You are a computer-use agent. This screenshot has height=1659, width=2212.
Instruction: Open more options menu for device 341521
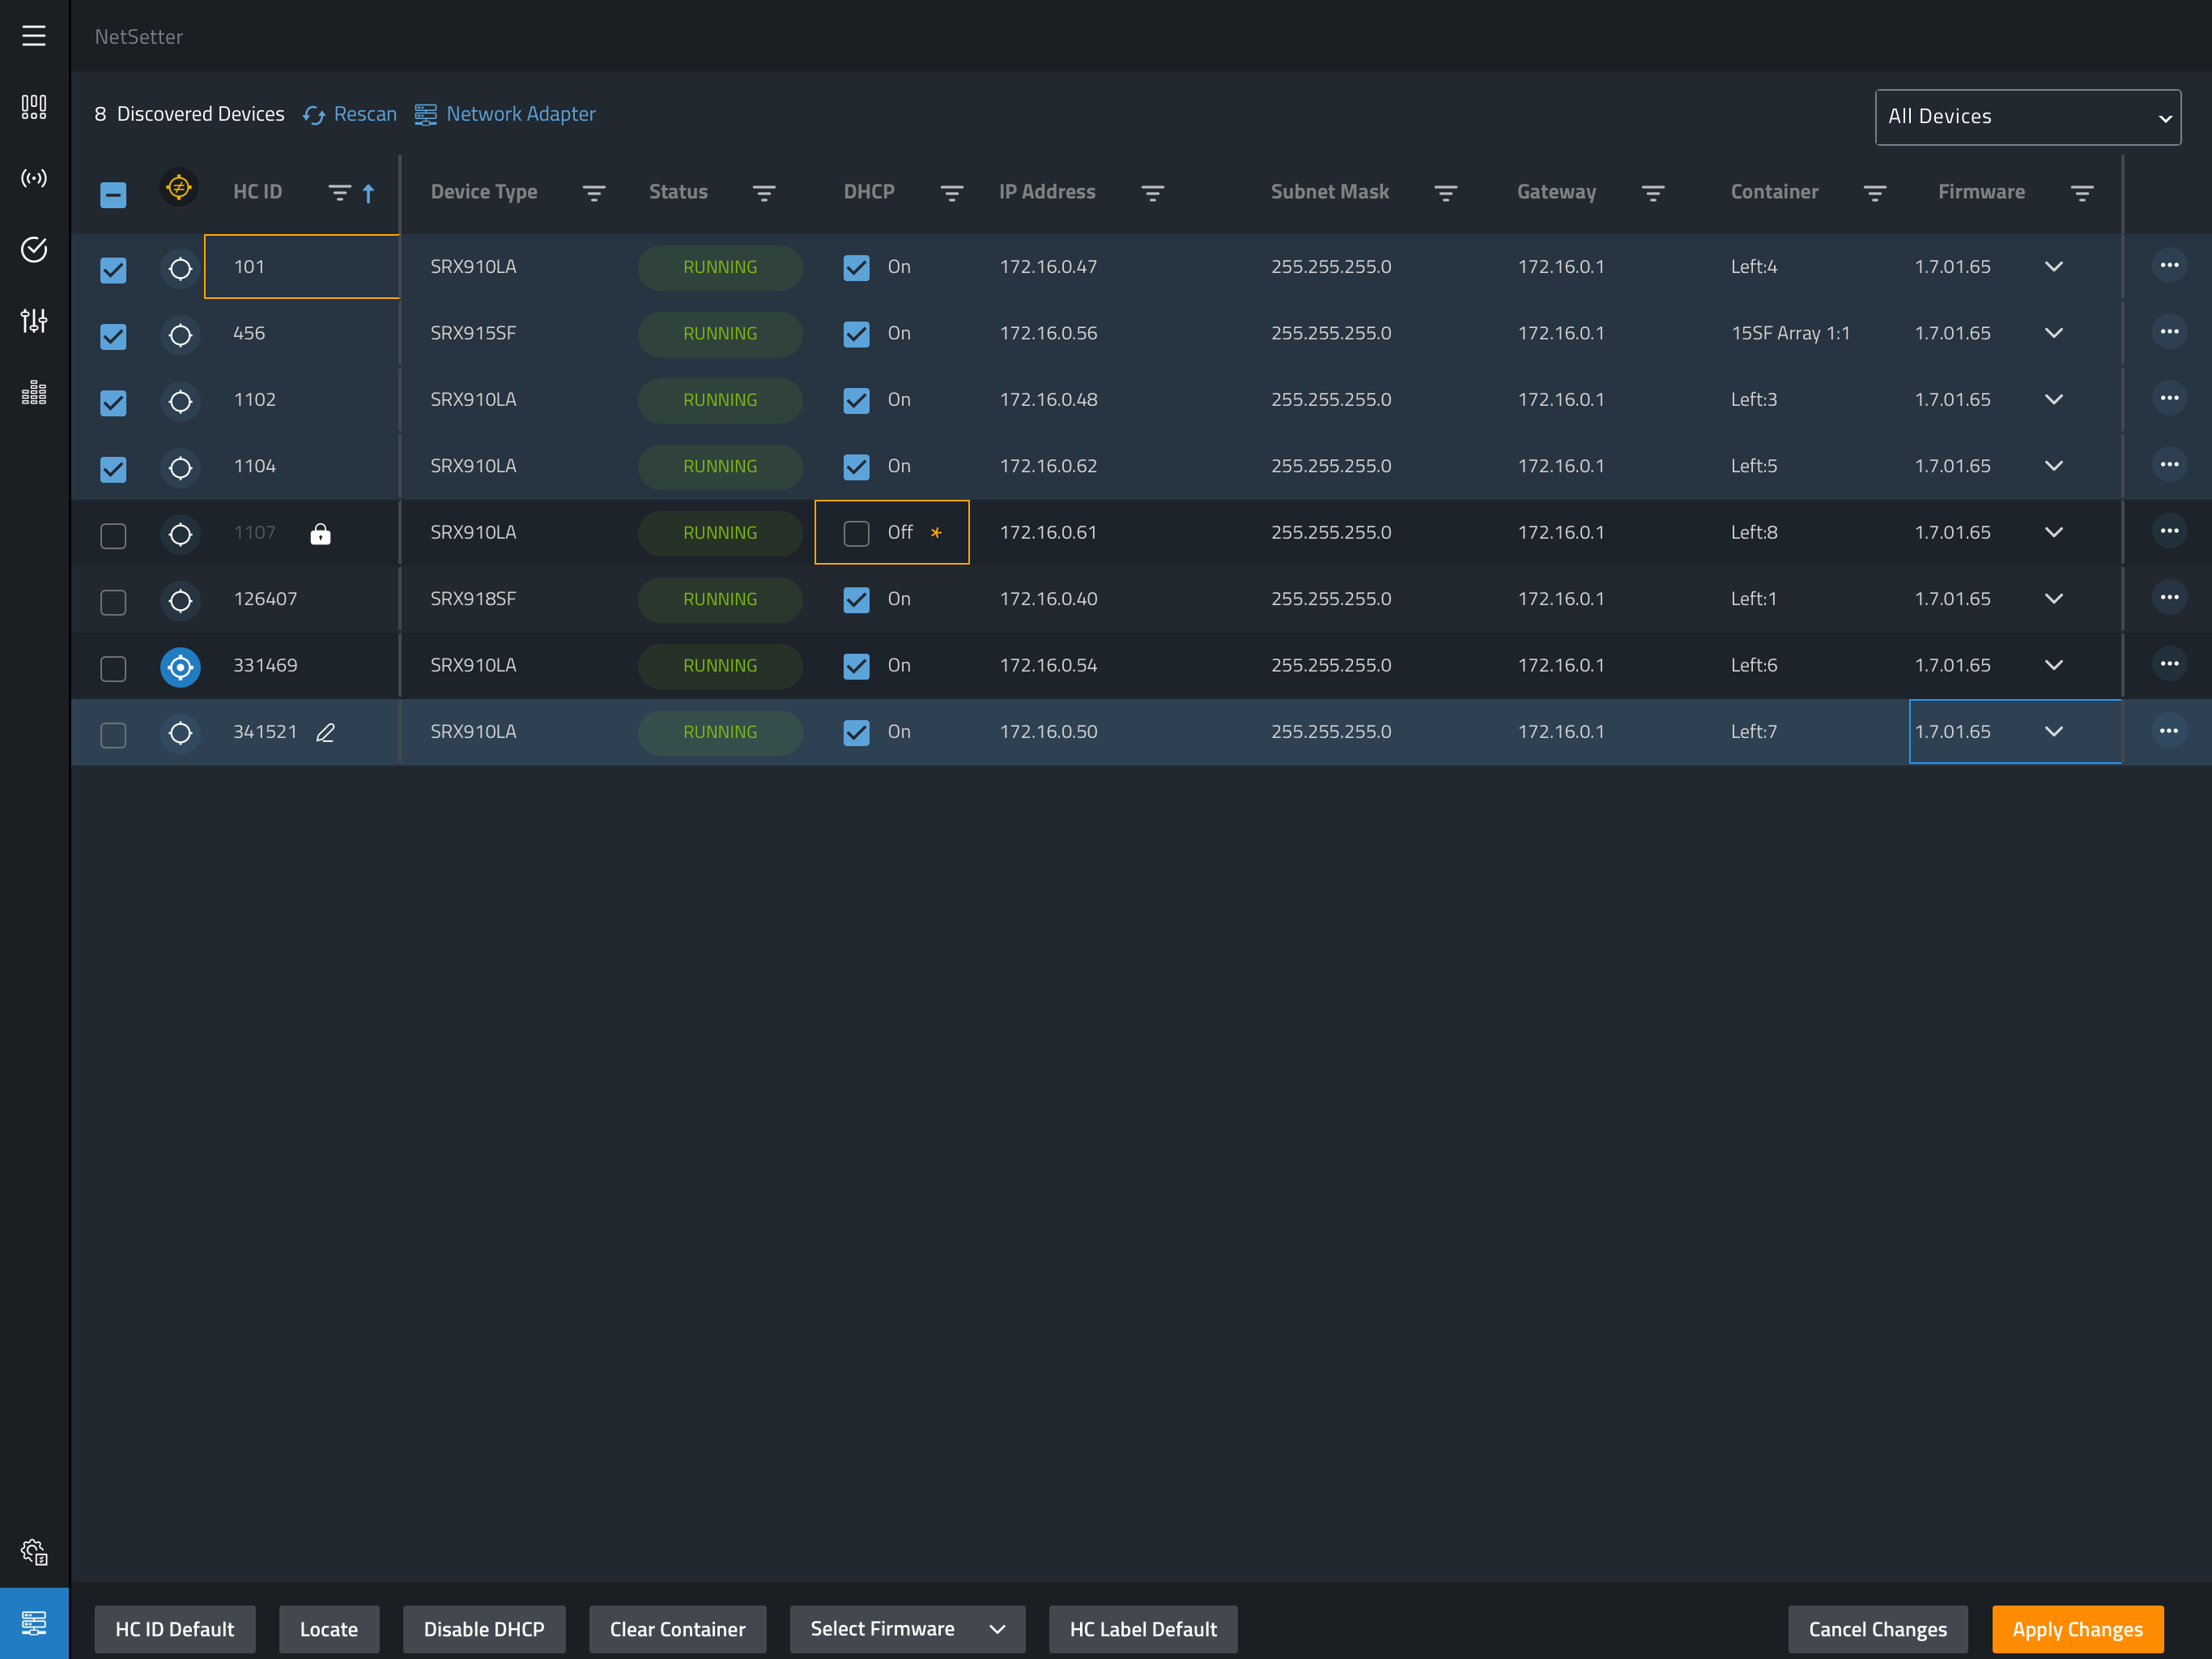point(2169,731)
